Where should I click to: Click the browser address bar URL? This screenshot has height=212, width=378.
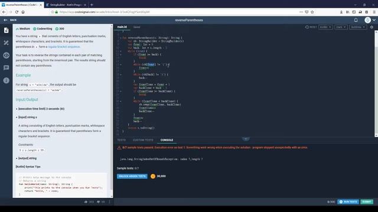coord(105,12)
